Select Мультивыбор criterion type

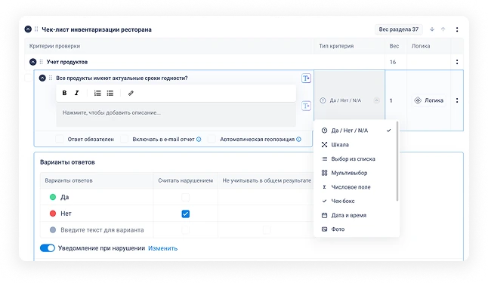pos(356,173)
